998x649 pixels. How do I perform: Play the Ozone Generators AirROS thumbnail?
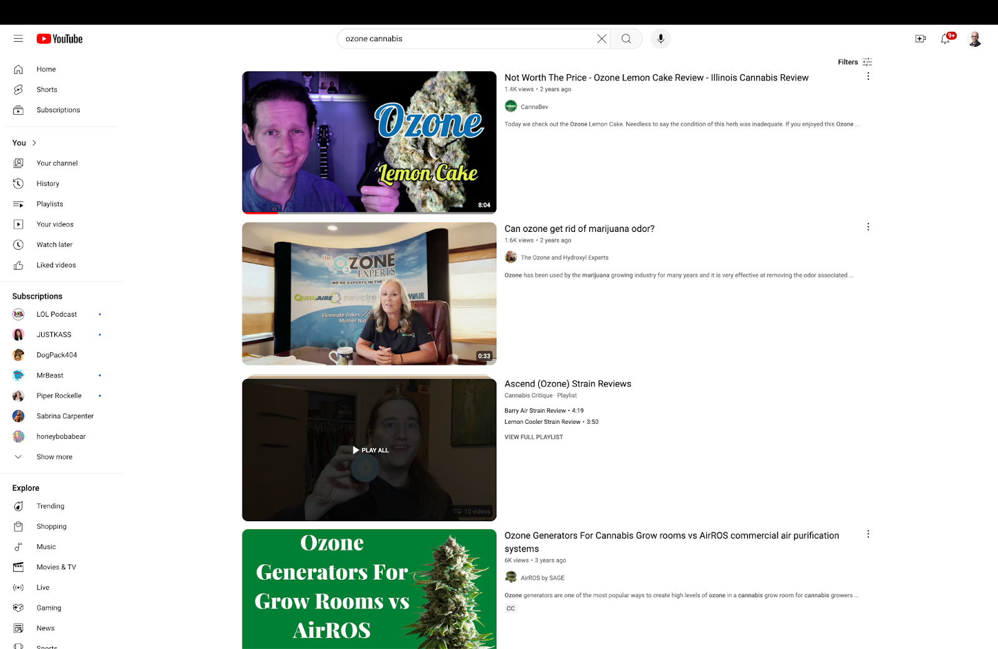coord(369,589)
